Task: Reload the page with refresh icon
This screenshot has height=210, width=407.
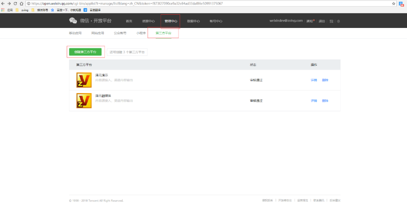Action: 15,3
